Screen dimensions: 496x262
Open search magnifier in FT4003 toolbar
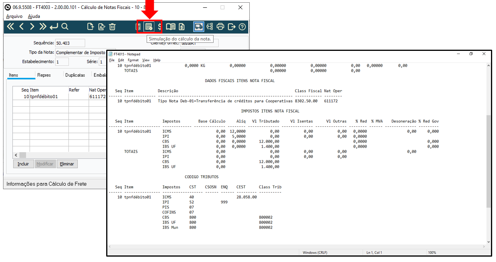pos(65,27)
